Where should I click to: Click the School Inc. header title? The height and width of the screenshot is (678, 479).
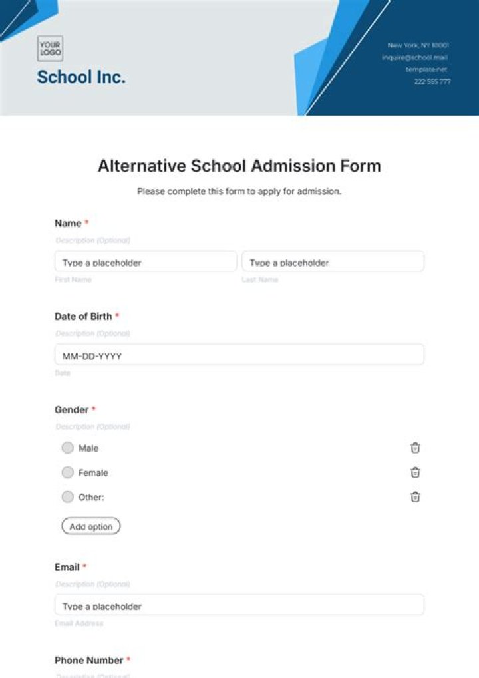(x=81, y=77)
